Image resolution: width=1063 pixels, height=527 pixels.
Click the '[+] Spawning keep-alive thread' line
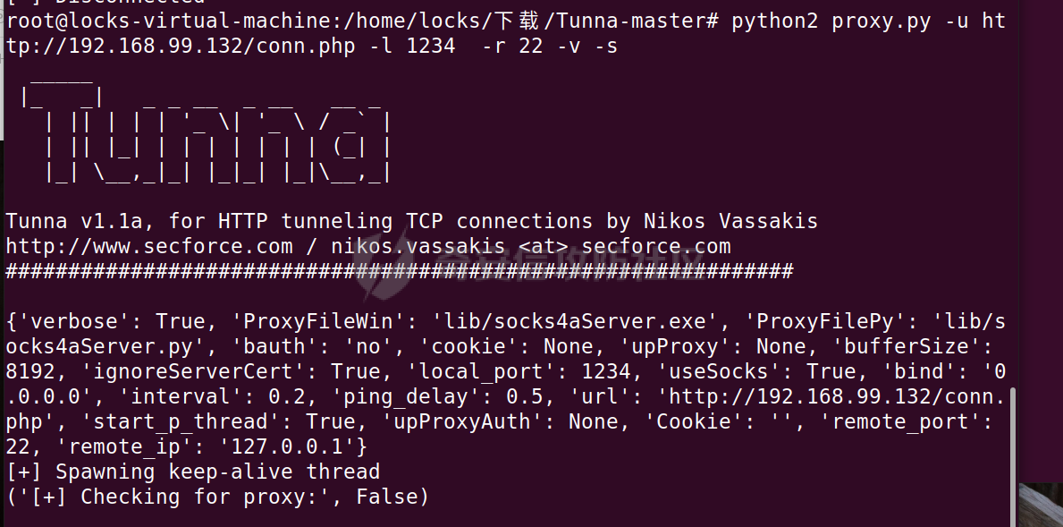tap(193, 472)
